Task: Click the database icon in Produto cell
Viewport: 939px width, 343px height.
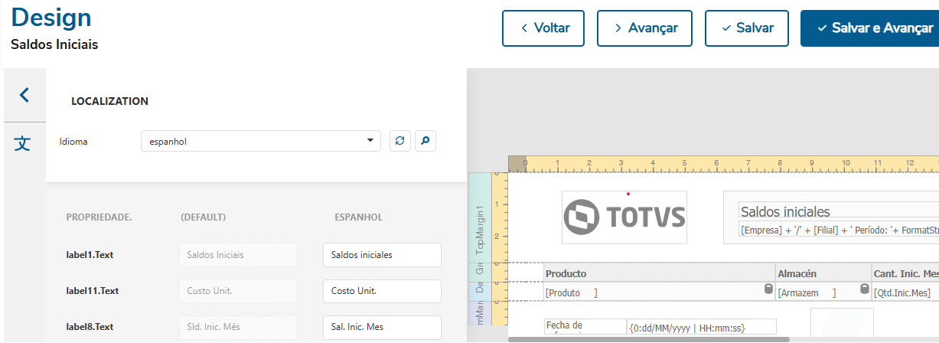Action: [x=768, y=289]
